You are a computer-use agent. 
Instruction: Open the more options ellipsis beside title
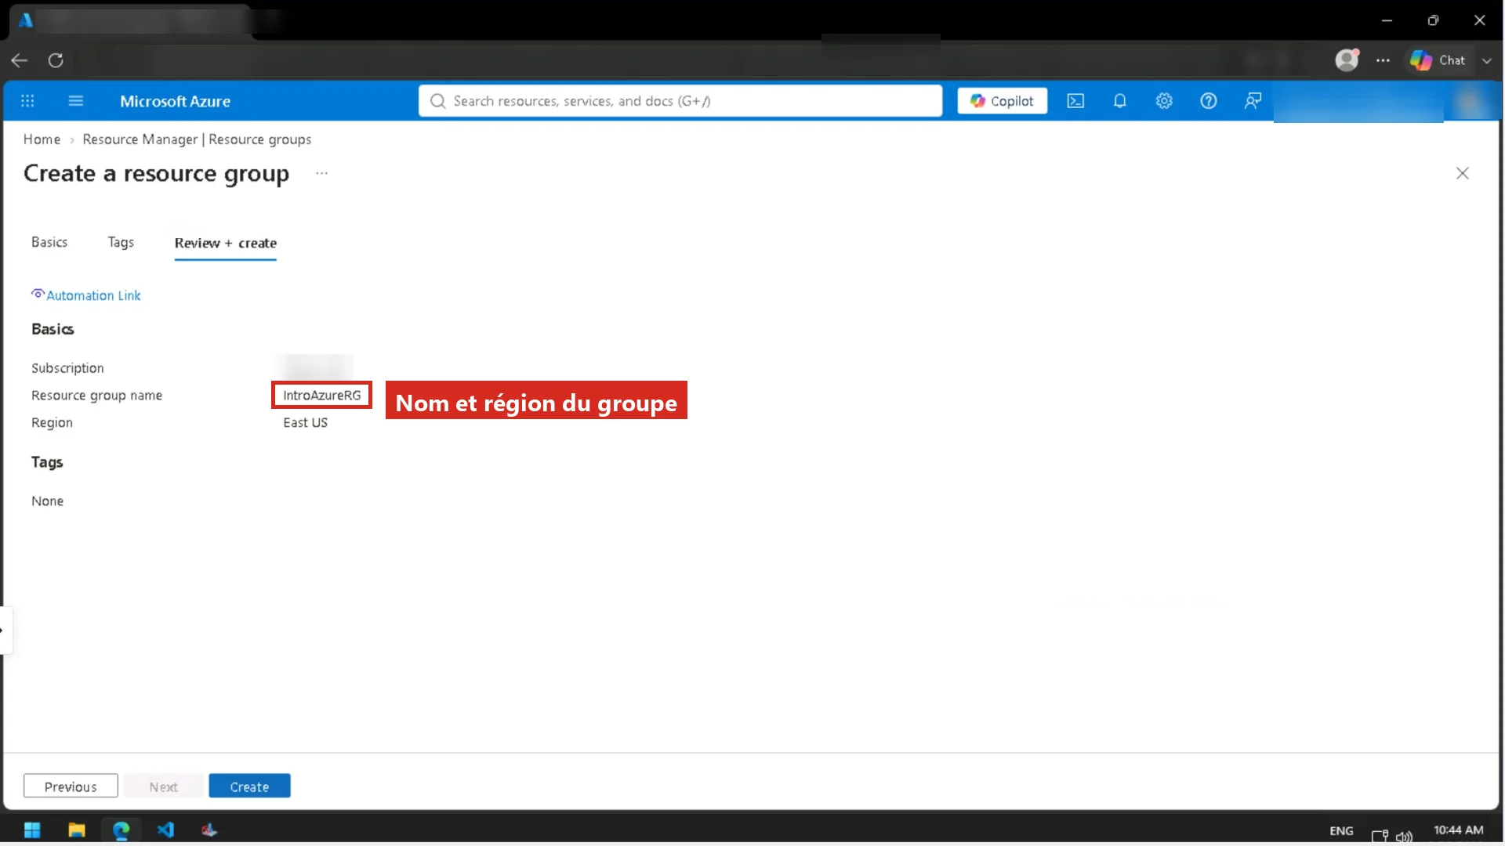coord(321,173)
